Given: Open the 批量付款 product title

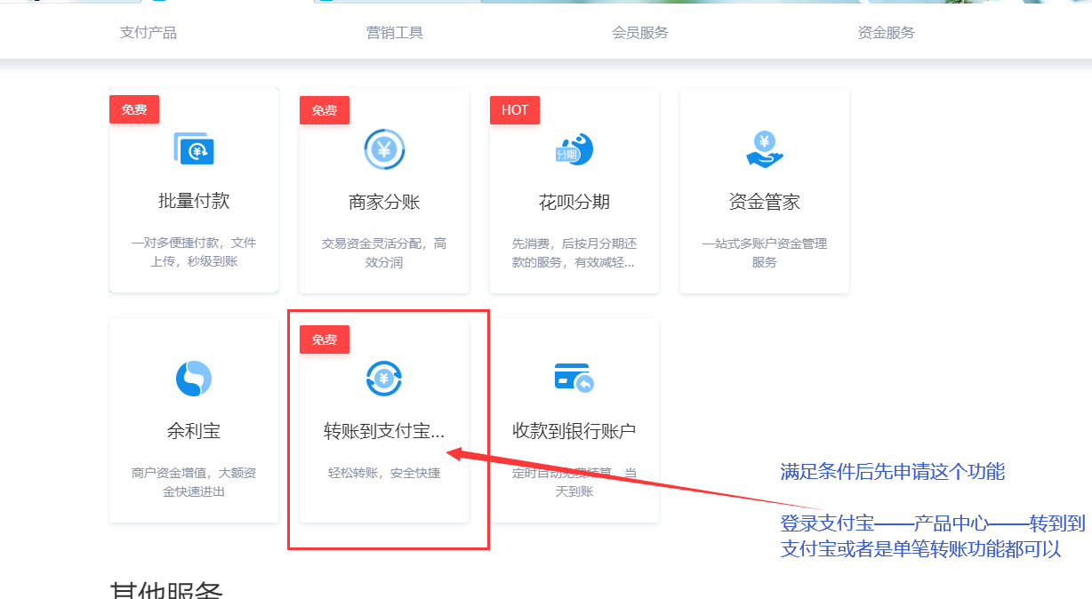Looking at the screenshot, I should [x=194, y=202].
